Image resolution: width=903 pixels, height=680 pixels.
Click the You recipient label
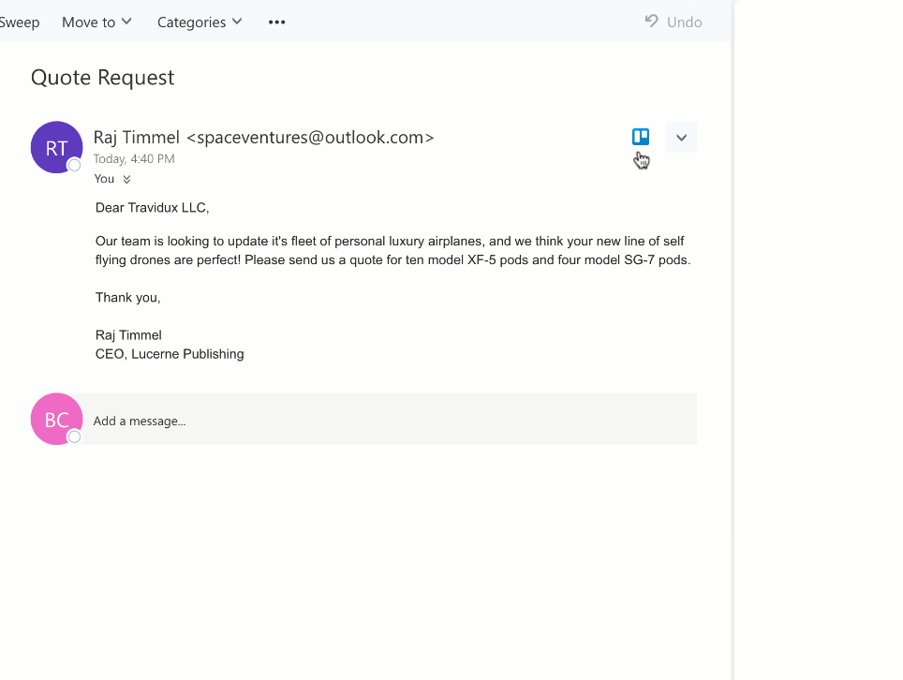point(104,179)
